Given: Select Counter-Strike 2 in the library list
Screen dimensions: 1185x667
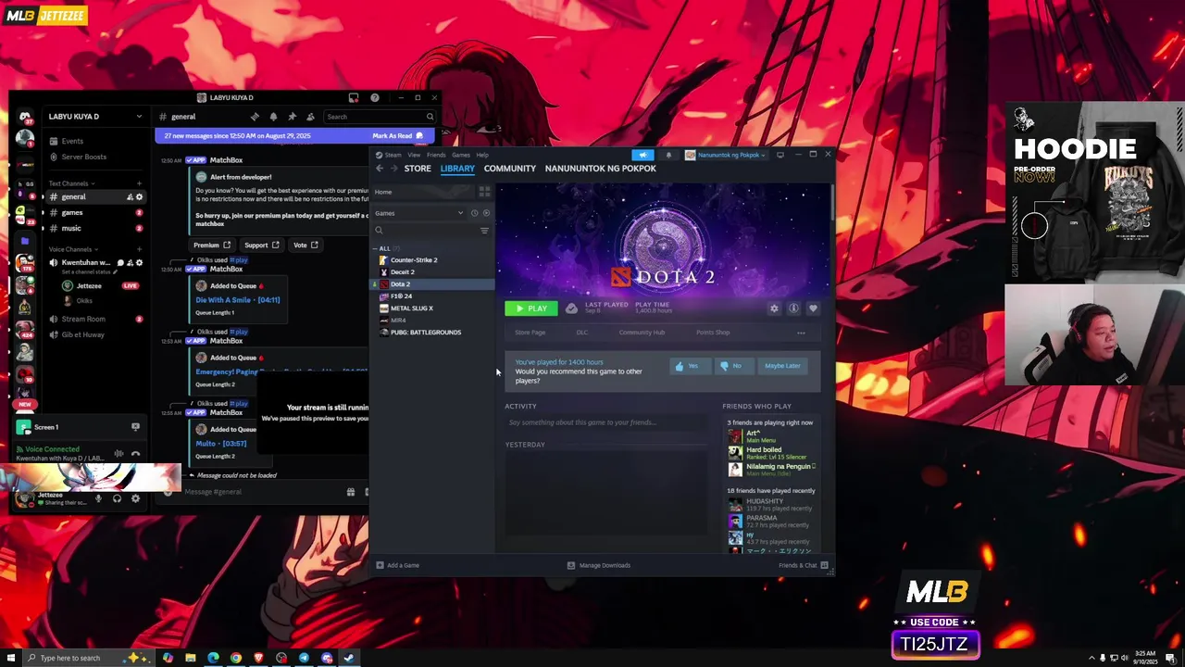Looking at the screenshot, I should click(414, 260).
